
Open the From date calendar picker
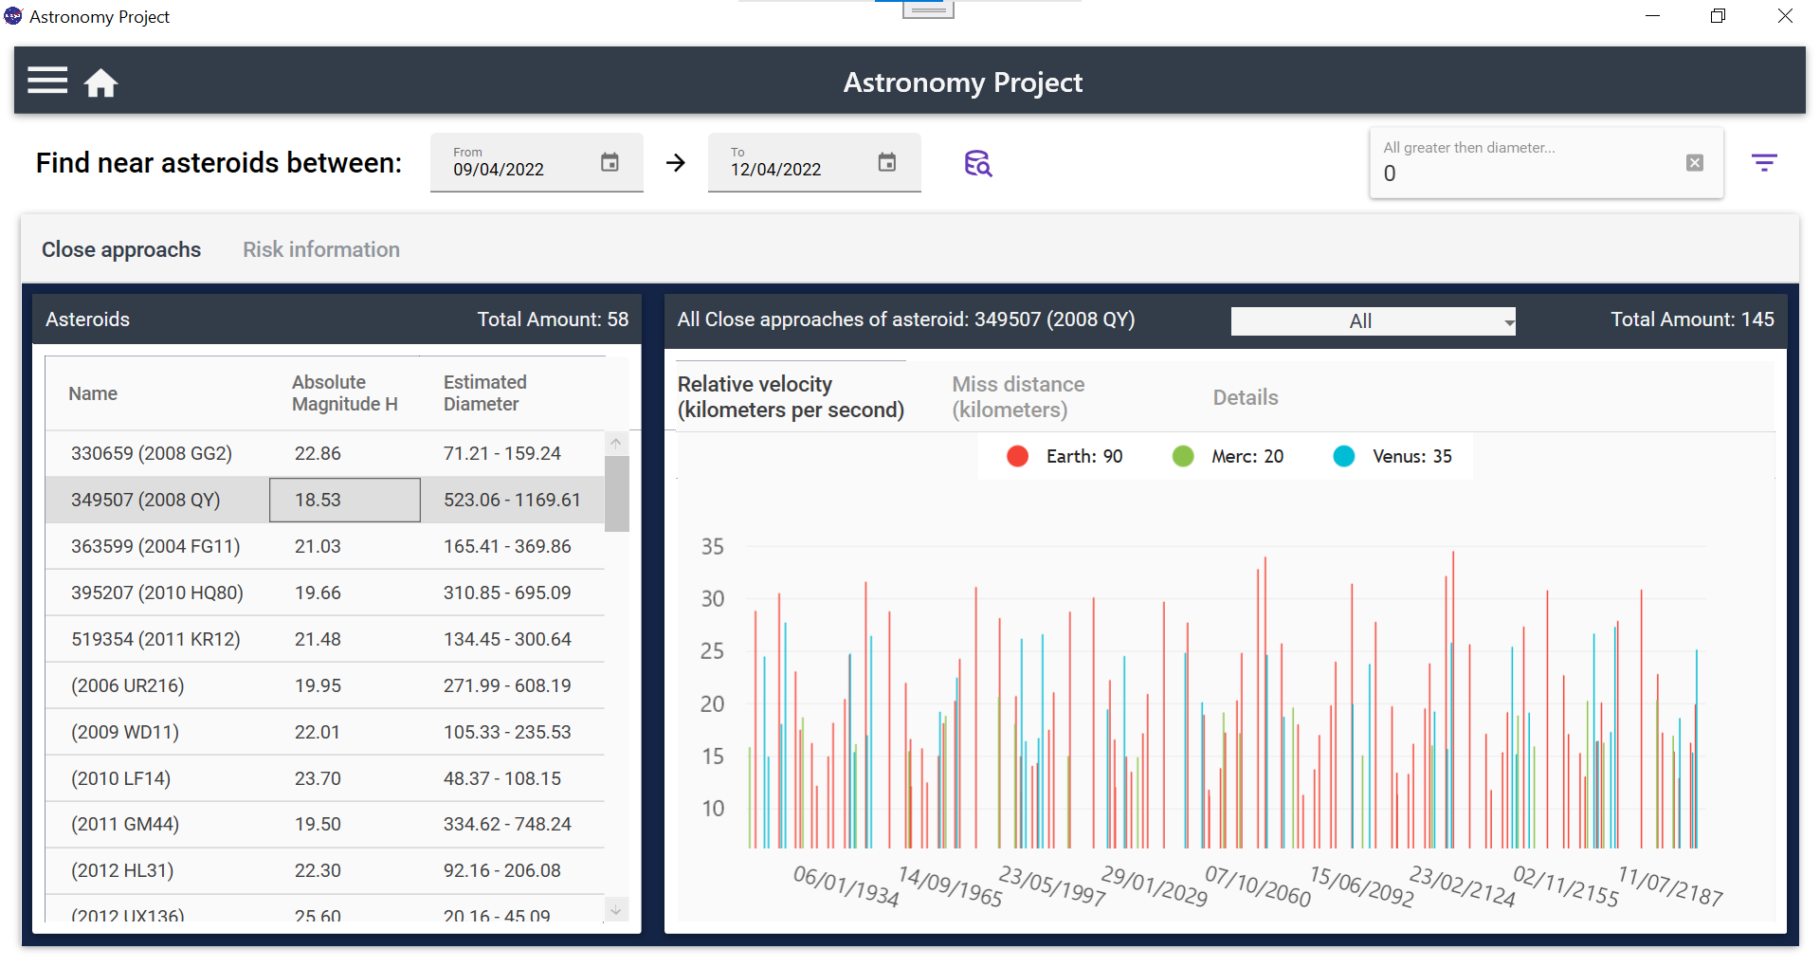[610, 162]
